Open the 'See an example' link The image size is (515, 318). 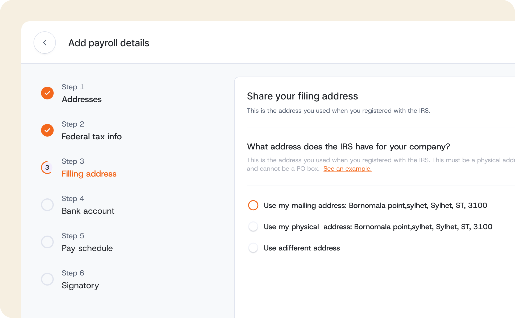347,168
